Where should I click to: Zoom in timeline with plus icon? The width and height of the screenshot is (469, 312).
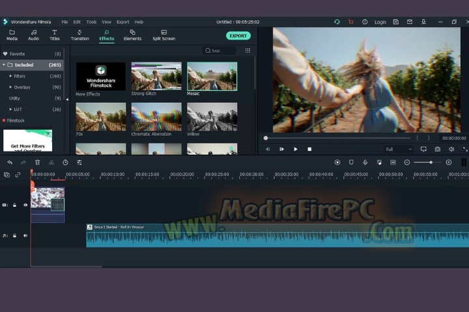coord(449,162)
